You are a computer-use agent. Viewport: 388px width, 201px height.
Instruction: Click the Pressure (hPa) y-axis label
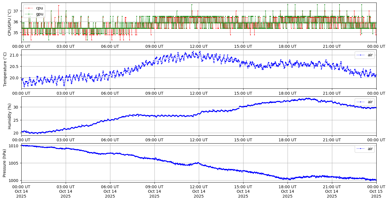[x=5, y=163]
